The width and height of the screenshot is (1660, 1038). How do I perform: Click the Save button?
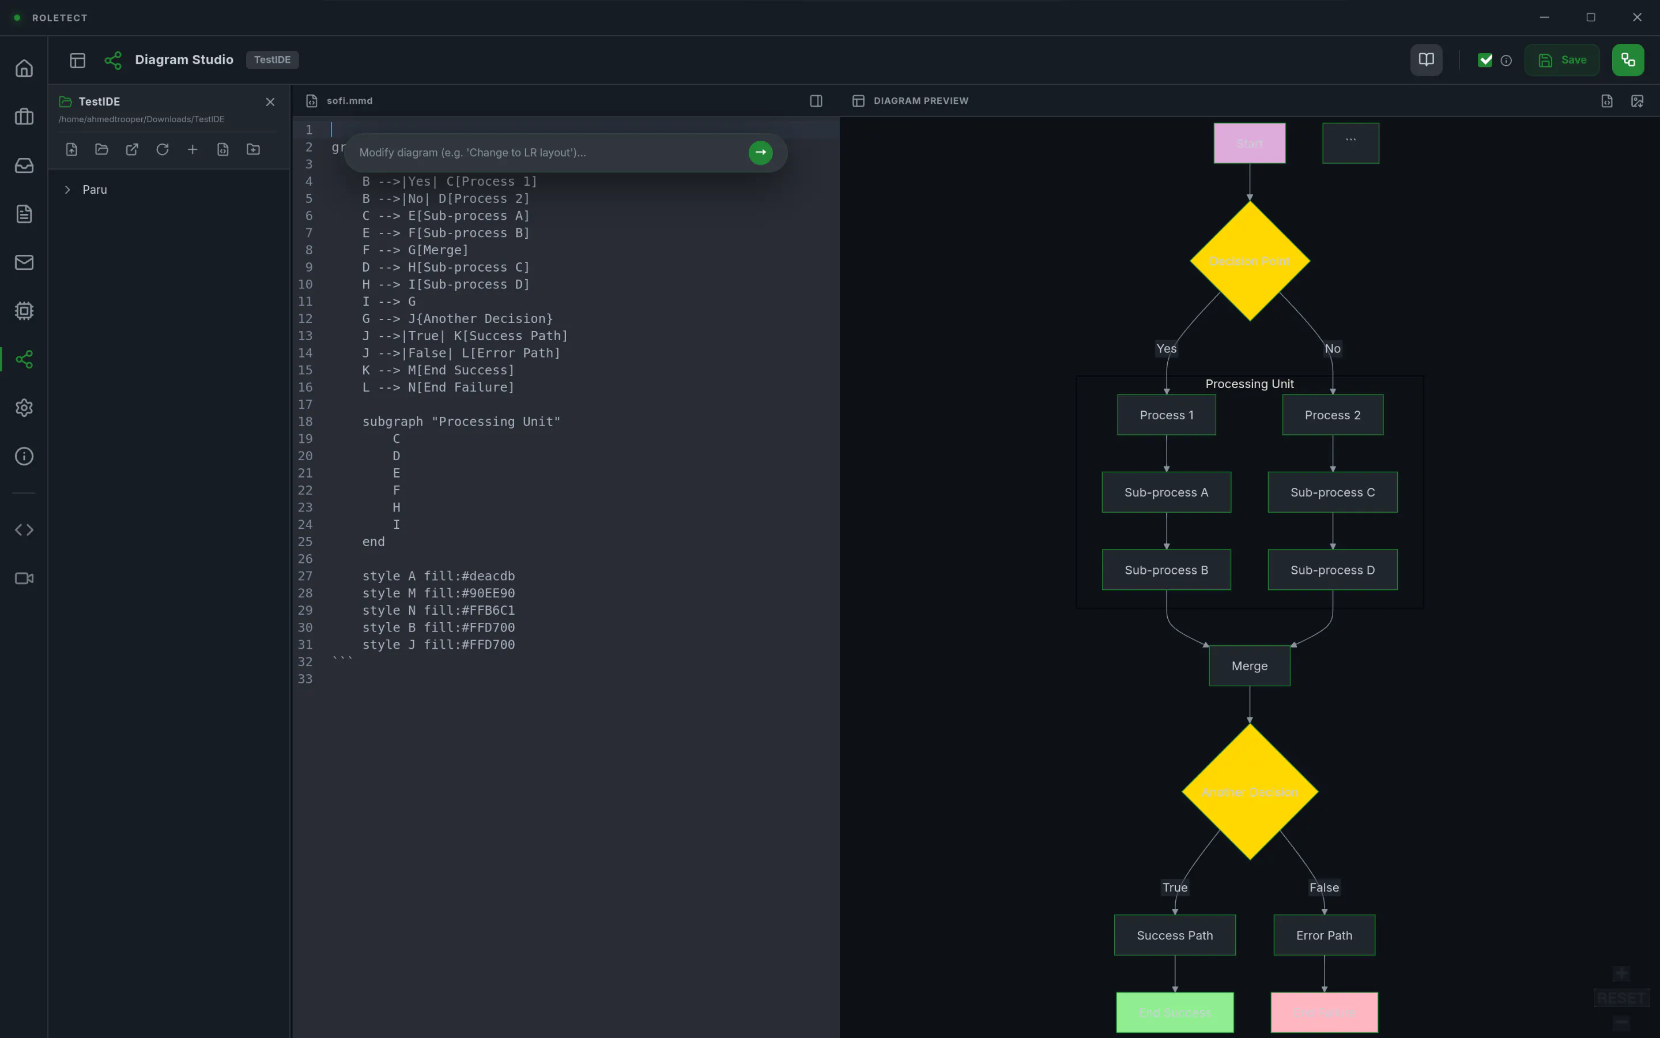coord(1562,60)
